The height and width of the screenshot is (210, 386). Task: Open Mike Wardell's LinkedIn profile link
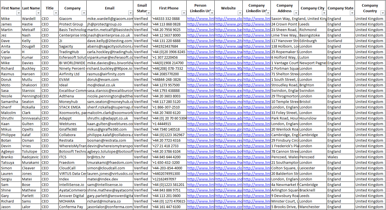[200, 19]
